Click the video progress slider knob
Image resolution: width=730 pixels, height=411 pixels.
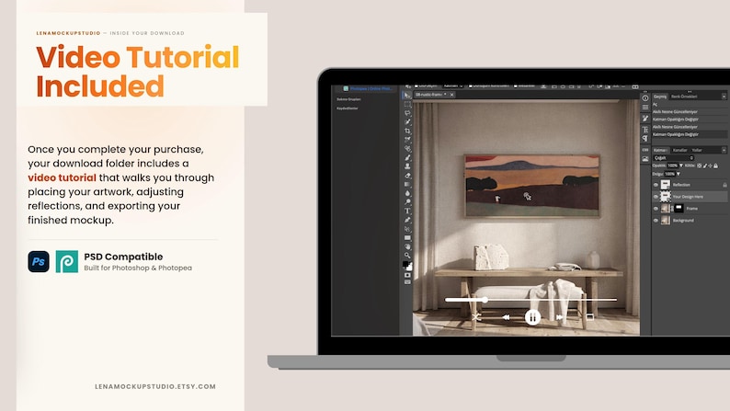pyautogui.click(x=485, y=300)
